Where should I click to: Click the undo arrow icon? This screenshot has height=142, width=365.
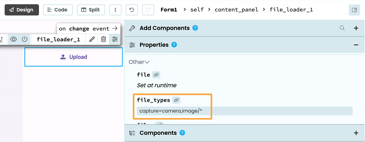pyautogui.click(x=132, y=10)
